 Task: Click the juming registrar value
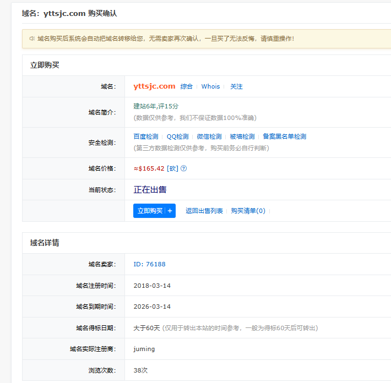point(144,349)
